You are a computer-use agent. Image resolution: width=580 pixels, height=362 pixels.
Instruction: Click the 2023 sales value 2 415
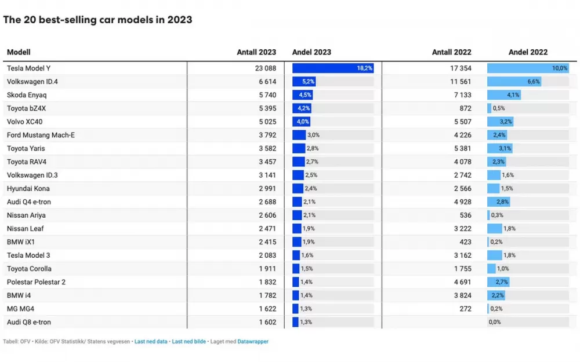coord(267,242)
